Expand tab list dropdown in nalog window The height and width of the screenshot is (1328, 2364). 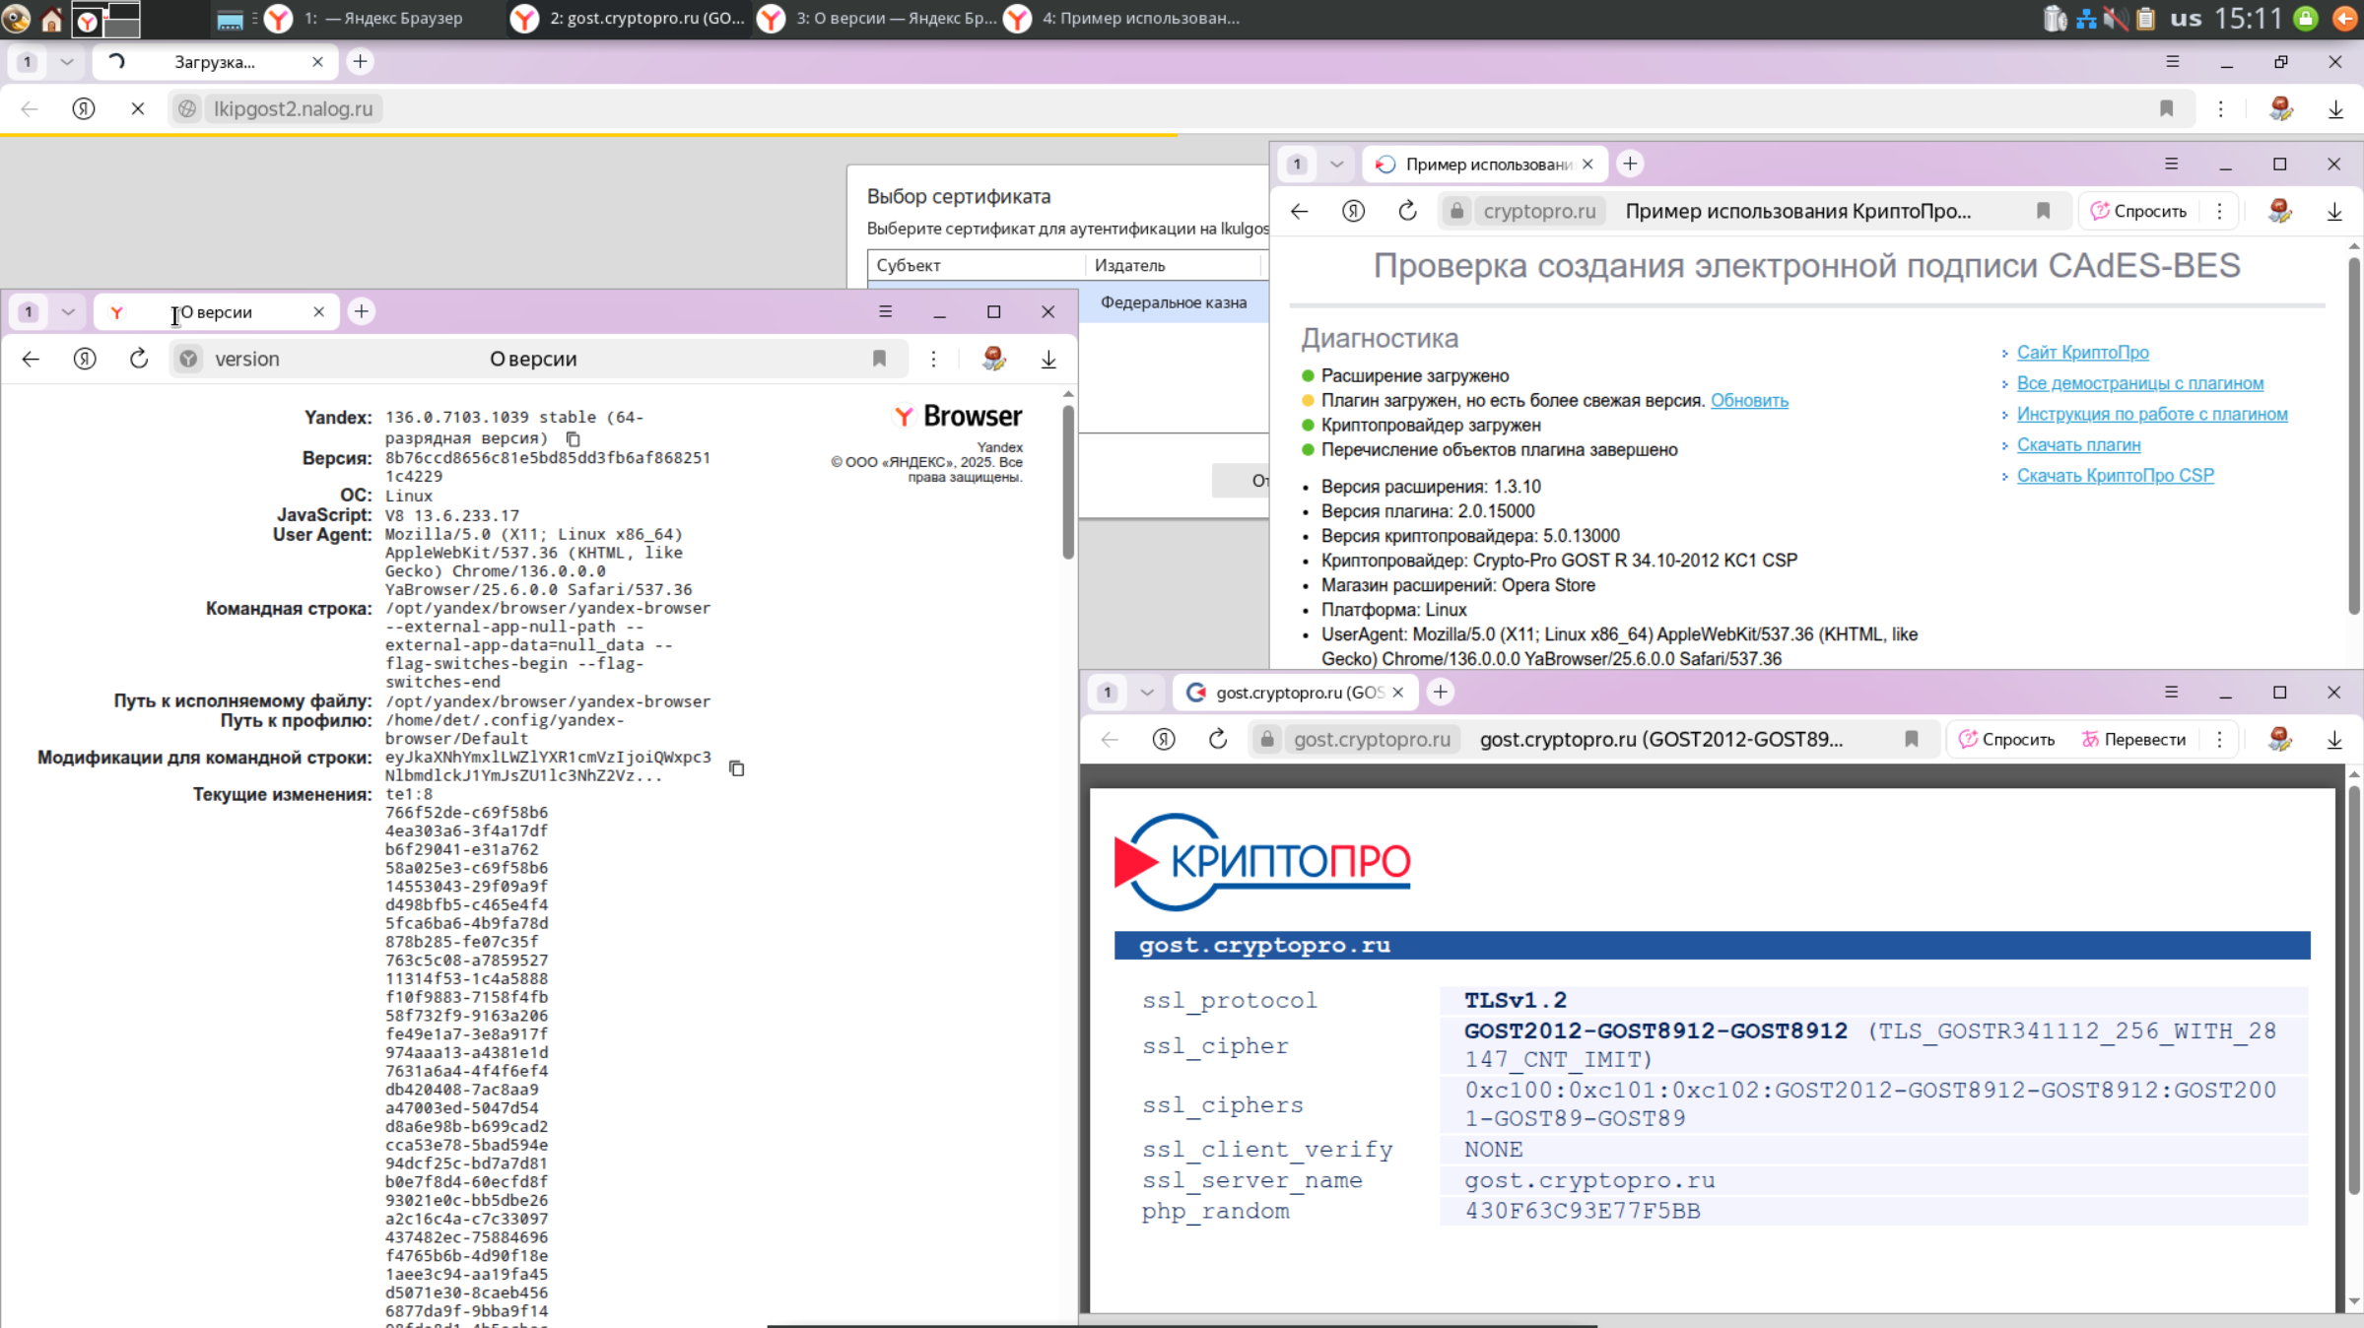click(66, 61)
